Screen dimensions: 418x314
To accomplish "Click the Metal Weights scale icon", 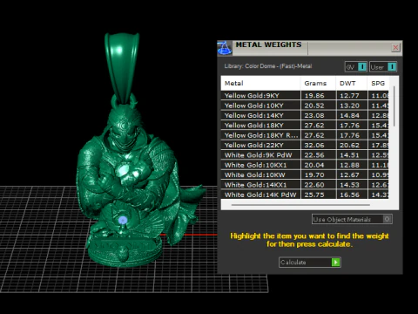I will pyautogui.click(x=225, y=48).
